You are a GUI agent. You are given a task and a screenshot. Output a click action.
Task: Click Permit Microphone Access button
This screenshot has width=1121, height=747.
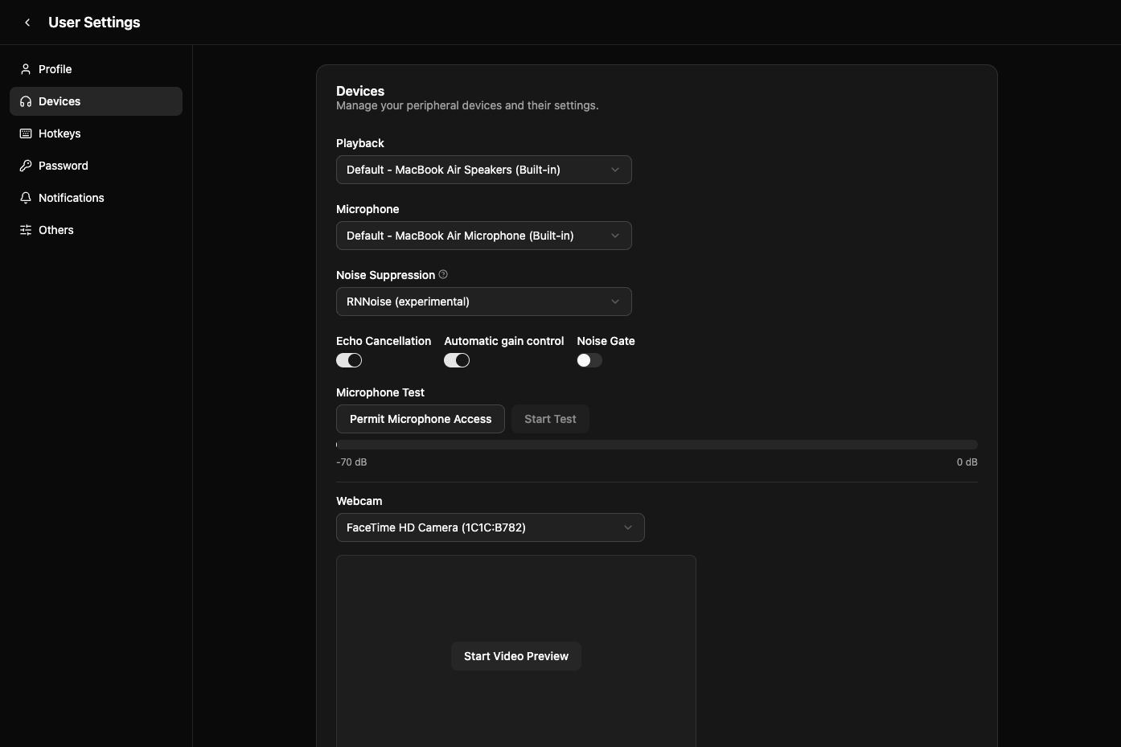(421, 419)
